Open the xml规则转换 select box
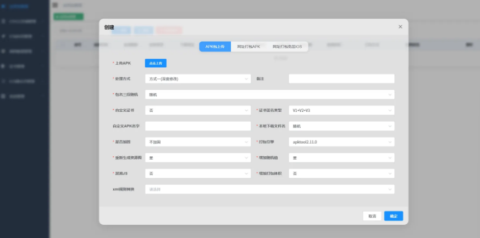 pyautogui.click(x=269, y=189)
